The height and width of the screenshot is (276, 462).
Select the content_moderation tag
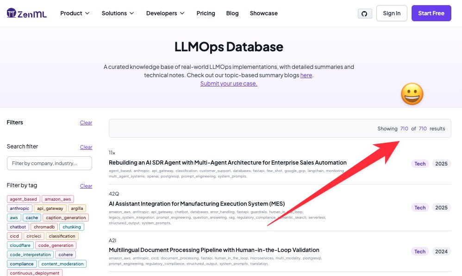coord(62,264)
